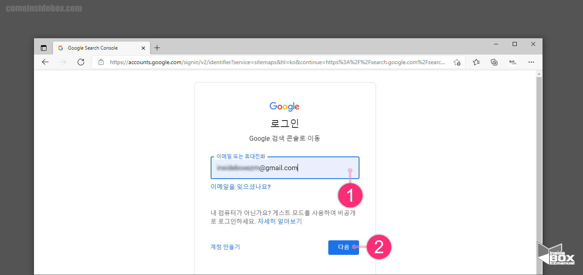Screen dimensions: 583x275
Task: Open a new browser tab
Action: click(157, 48)
